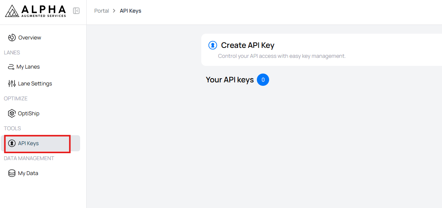Select the API Keys label under Tools
This screenshot has width=442, height=208.
click(x=28, y=143)
